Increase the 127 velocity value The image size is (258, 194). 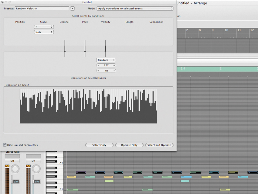click(114, 65)
